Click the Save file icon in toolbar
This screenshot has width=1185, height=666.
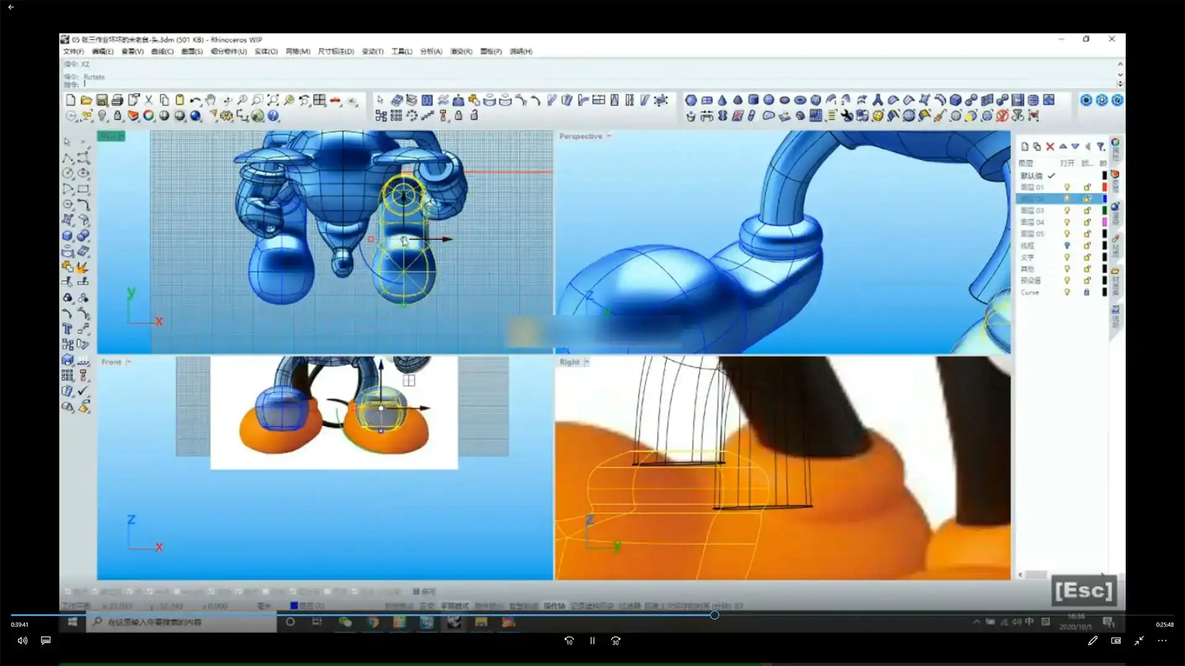(x=102, y=100)
